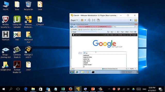
Task: Click the ENG language indicator
Action: (x=144, y=89)
